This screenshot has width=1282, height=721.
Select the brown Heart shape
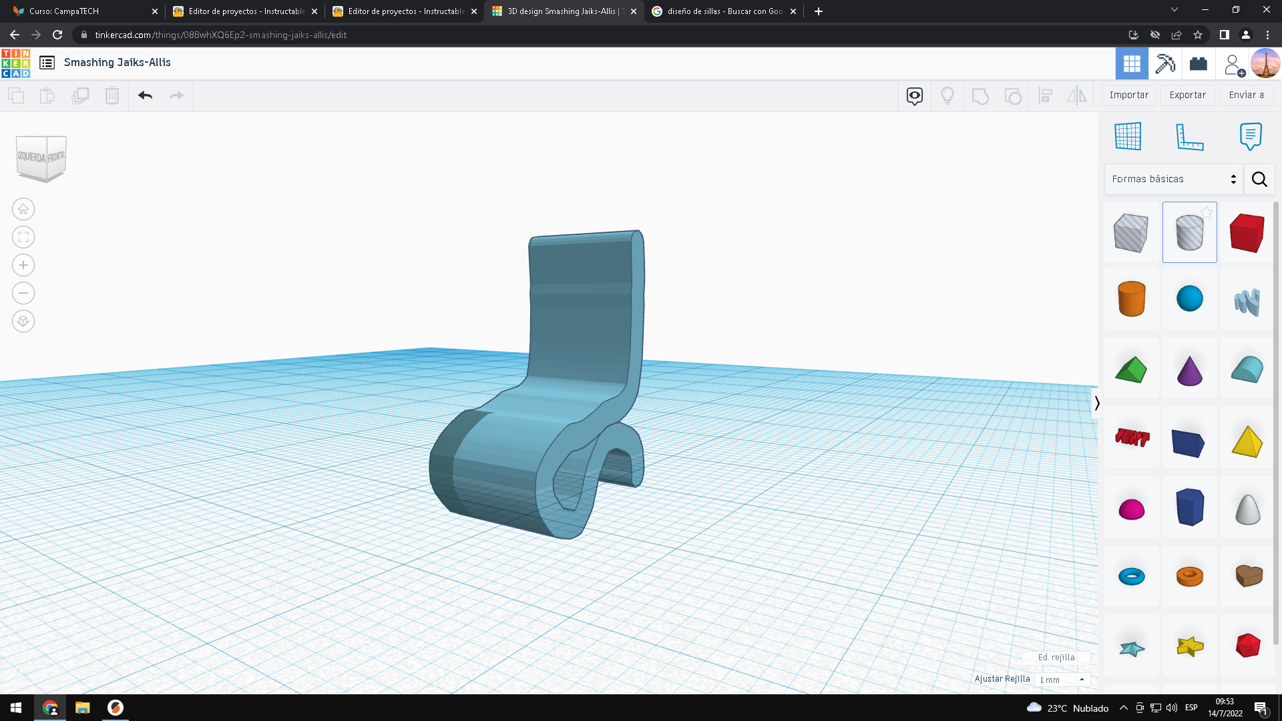tap(1248, 575)
